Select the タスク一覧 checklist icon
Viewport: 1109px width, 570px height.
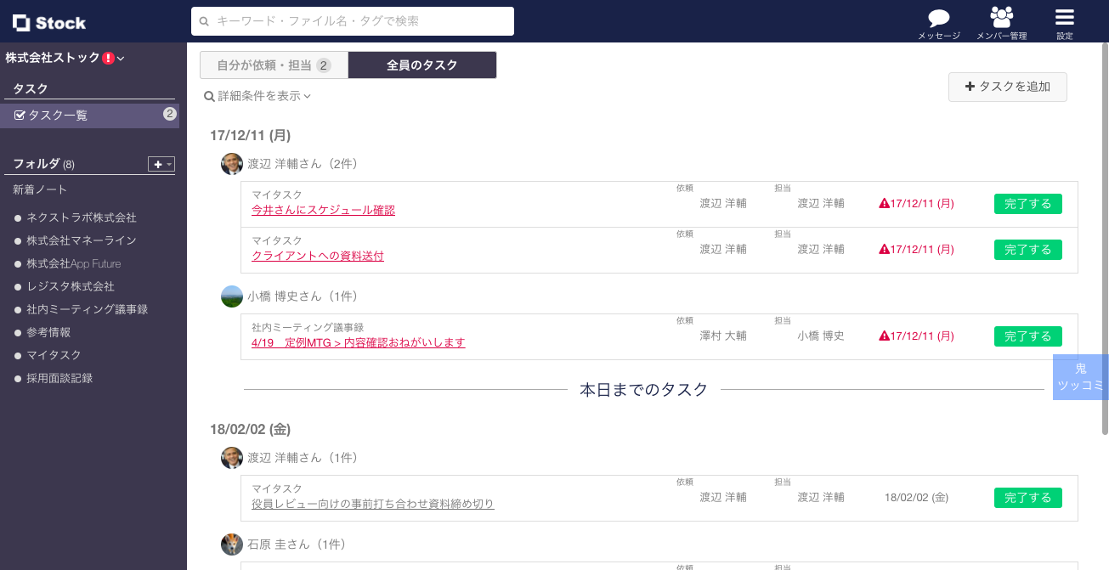tap(20, 116)
